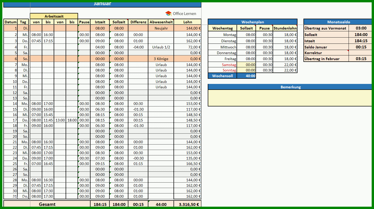Select the Dienstag row label
Image resolution: width=374 pixels, height=209 pixels.
pyautogui.click(x=223, y=41)
